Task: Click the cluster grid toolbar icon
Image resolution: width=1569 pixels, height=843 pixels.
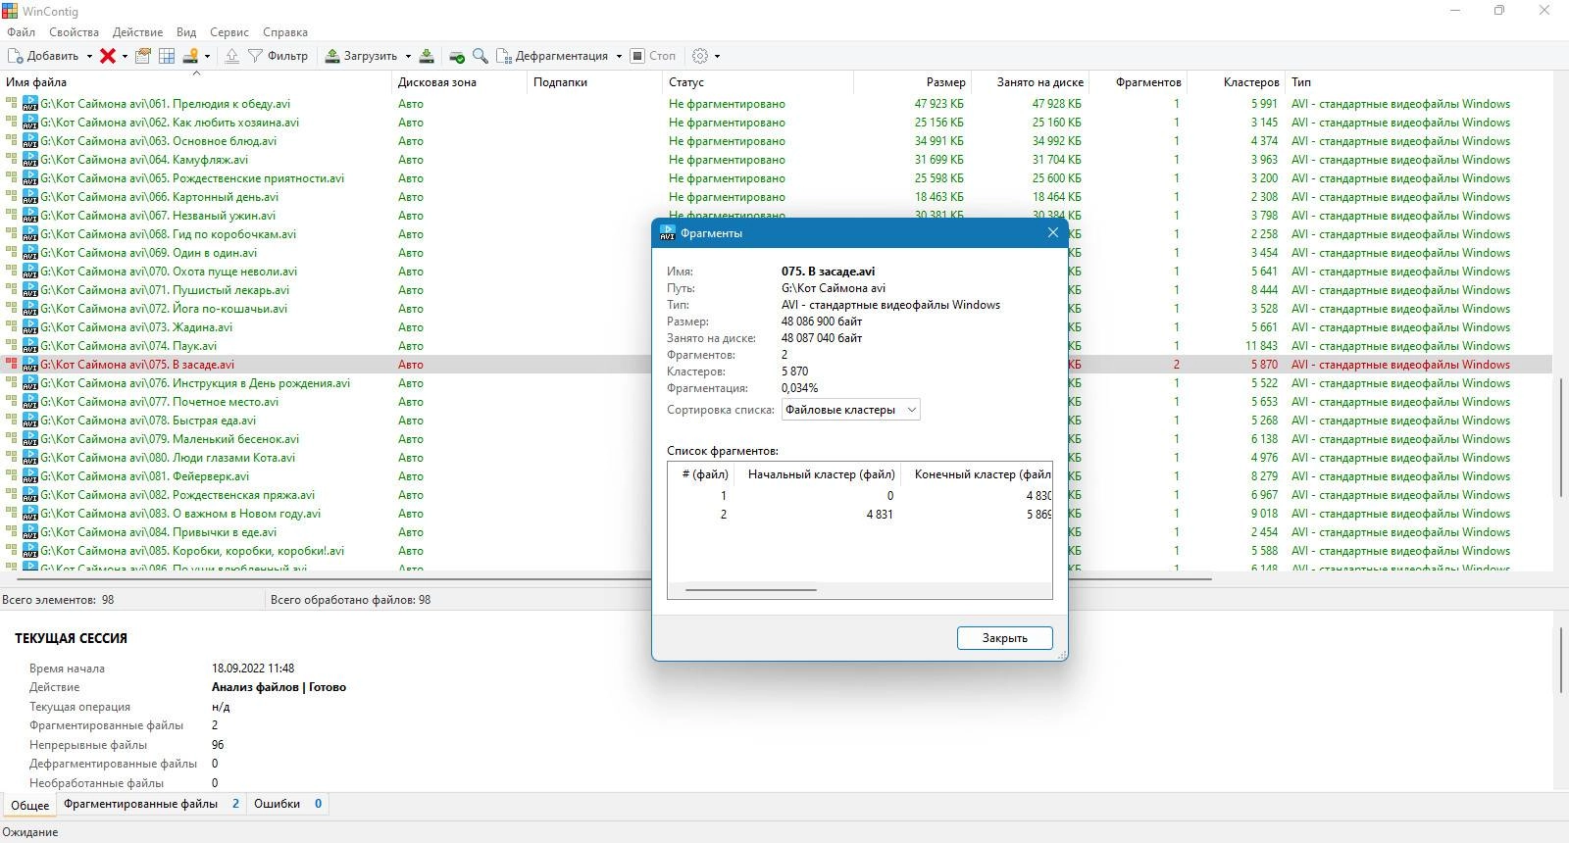Action: (167, 56)
